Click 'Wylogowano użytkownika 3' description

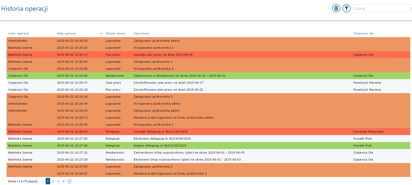pyautogui.click(x=153, y=69)
